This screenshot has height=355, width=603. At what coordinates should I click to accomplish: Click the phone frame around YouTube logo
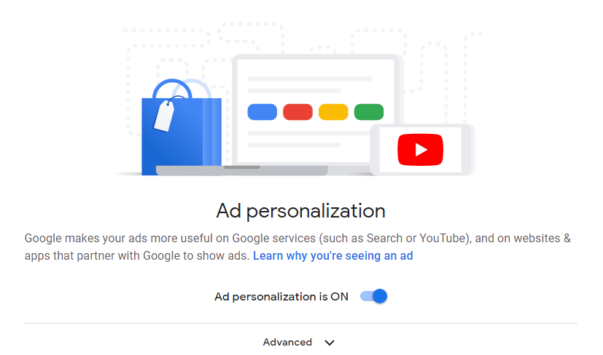pyautogui.click(x=422, y=150)
